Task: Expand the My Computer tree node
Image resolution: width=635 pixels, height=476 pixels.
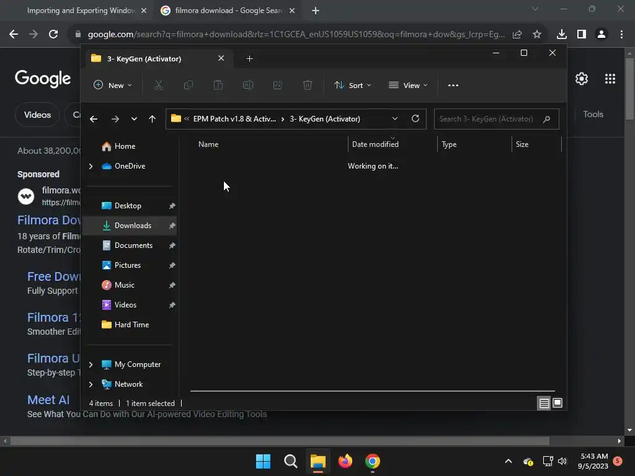Action: [x=91, y=364]
